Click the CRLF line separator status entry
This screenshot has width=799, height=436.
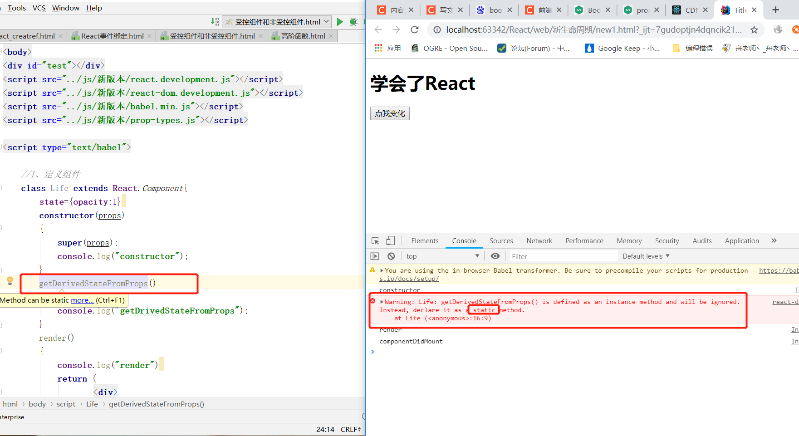(x=351, y=429)
